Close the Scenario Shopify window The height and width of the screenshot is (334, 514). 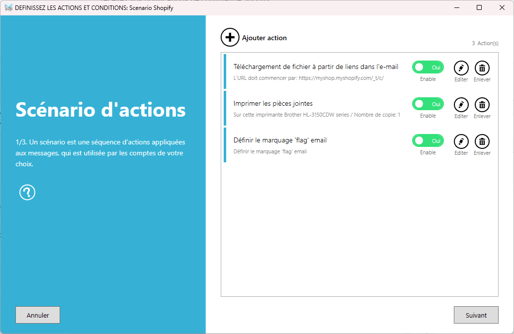pyautogui.click(x=502, y=7)
